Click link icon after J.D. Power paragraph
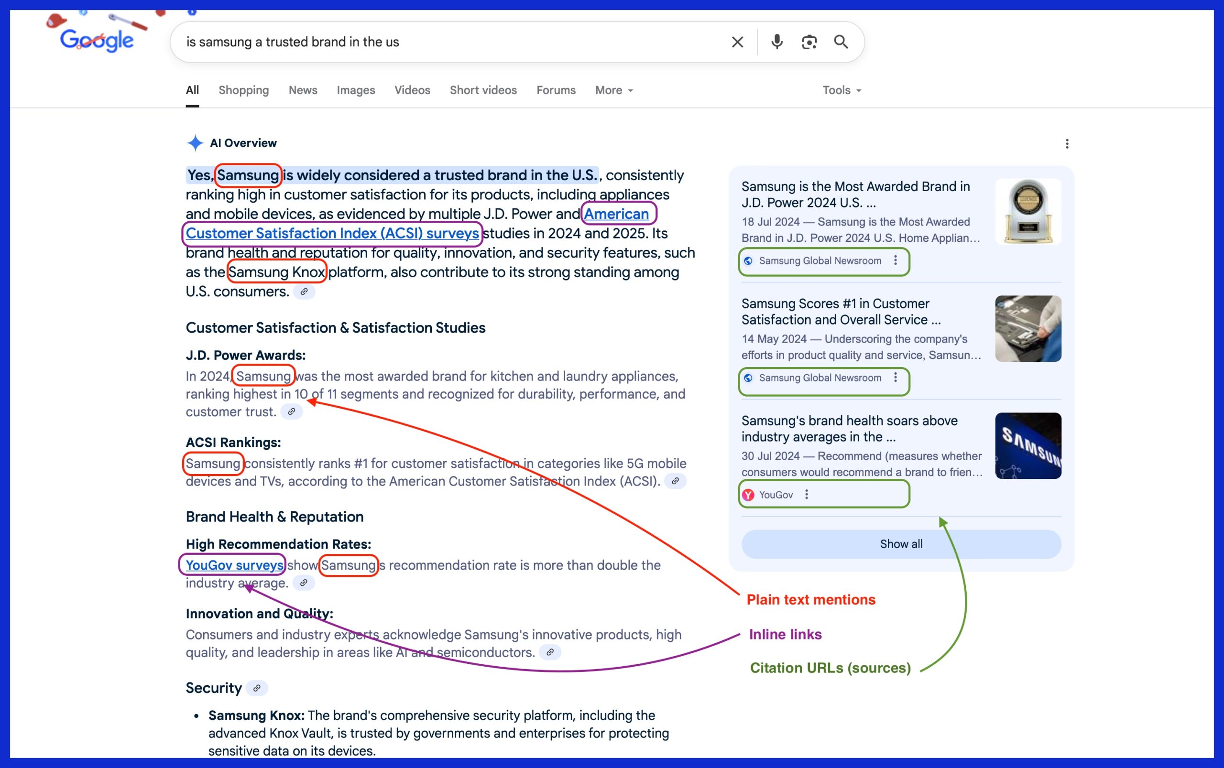Viewport: 1224px width, 768px height. click(292, 411)
